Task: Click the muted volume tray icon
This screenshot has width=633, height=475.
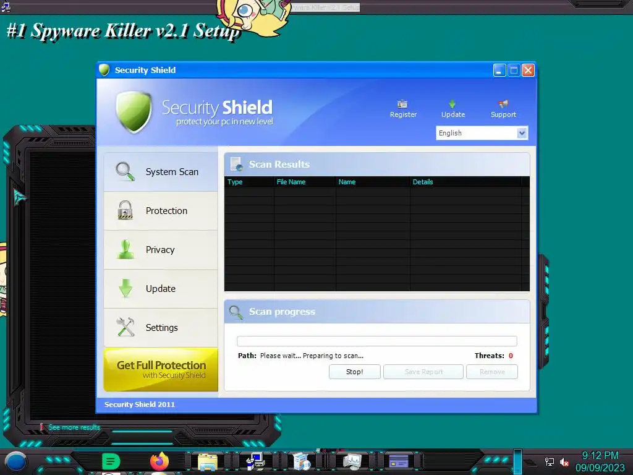Action: 564,462
